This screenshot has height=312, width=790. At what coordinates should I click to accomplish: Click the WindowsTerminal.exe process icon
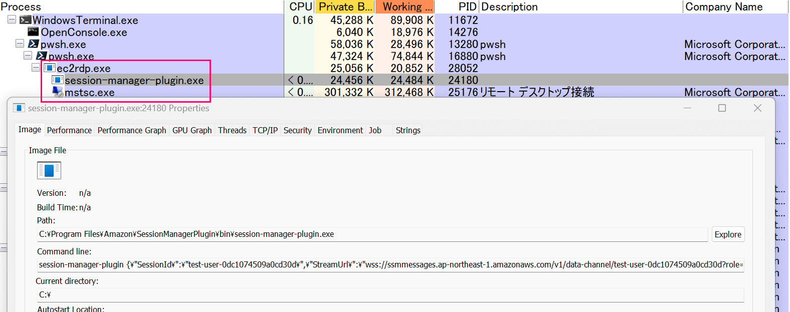tap(25, 20)
